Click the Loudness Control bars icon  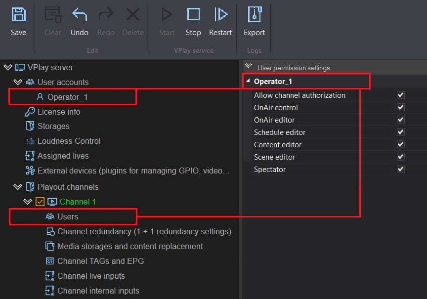coord(30,141)
